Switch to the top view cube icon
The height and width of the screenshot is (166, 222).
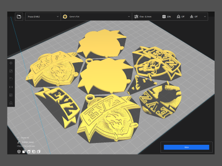pyautogui.click(x=29, y=152)
